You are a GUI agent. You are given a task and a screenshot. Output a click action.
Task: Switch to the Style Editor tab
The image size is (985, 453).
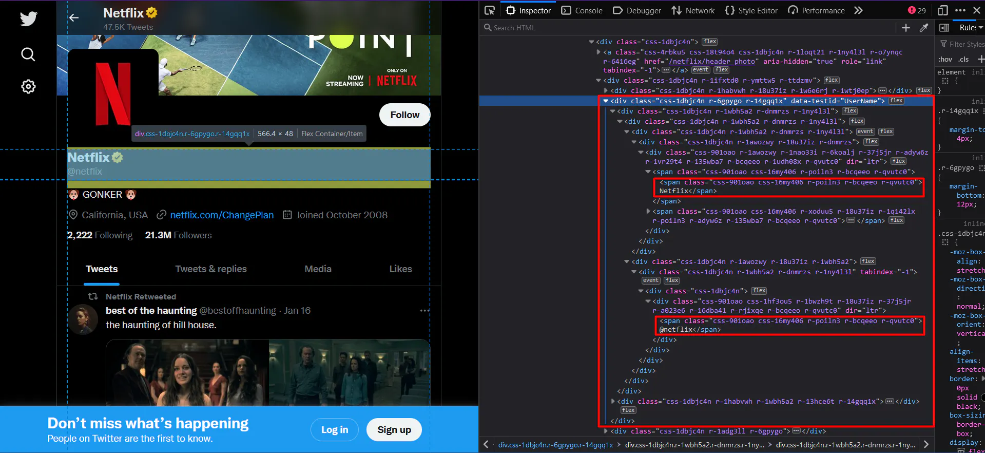(x=751, y=10)
